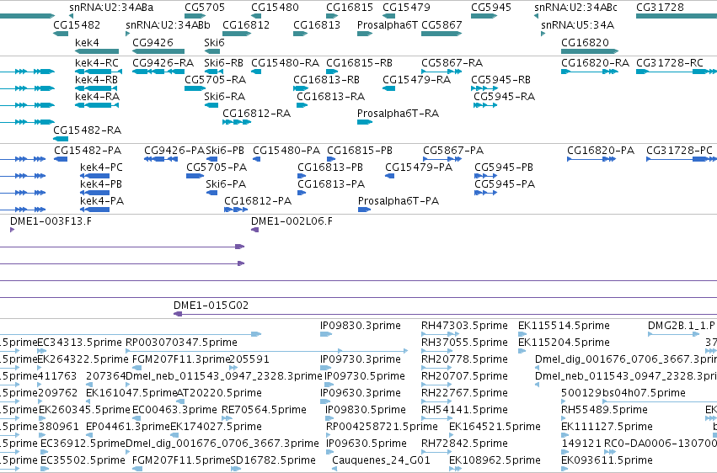
Task: Click the CG15482-PA protein label
Action: click(88, 150)
